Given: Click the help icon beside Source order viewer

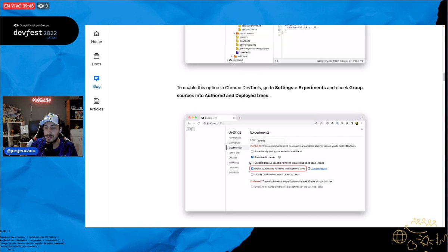Looking at the screenshot, I should tap(280, 157).
